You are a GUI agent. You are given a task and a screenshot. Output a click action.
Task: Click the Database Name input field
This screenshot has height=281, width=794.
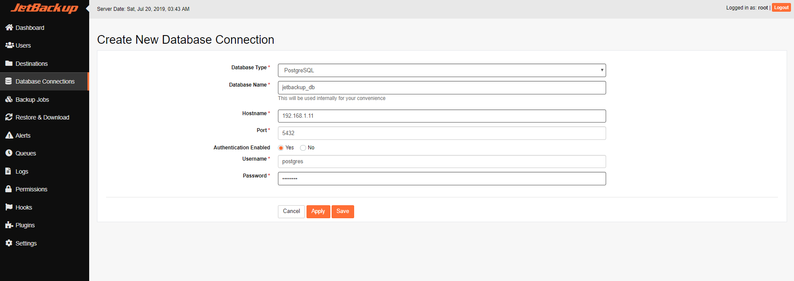[442, 87]
